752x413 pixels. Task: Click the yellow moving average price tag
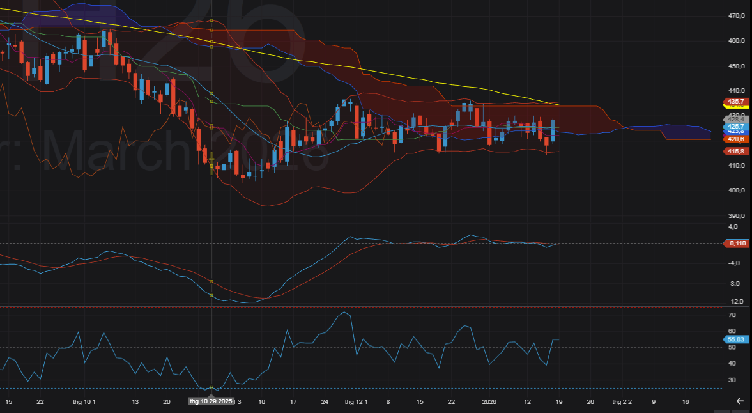tap(736, 106)
